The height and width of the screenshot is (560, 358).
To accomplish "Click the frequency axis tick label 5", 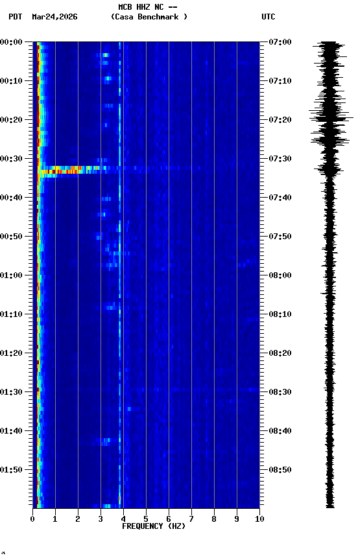I will (x=146, y=519).
